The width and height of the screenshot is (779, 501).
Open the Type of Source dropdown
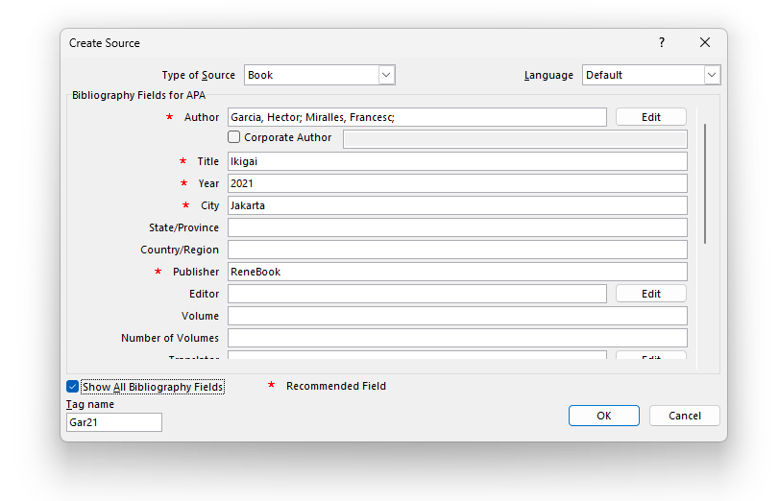coord(385,75)
